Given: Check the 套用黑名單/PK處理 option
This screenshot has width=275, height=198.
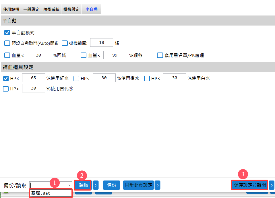Looking at the screenshot, I should (160, 55).
